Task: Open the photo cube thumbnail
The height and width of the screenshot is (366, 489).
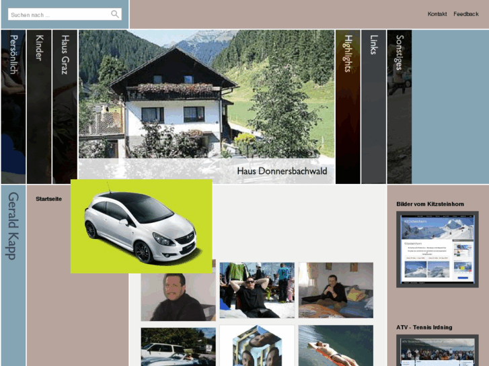Action: (257, 345)
